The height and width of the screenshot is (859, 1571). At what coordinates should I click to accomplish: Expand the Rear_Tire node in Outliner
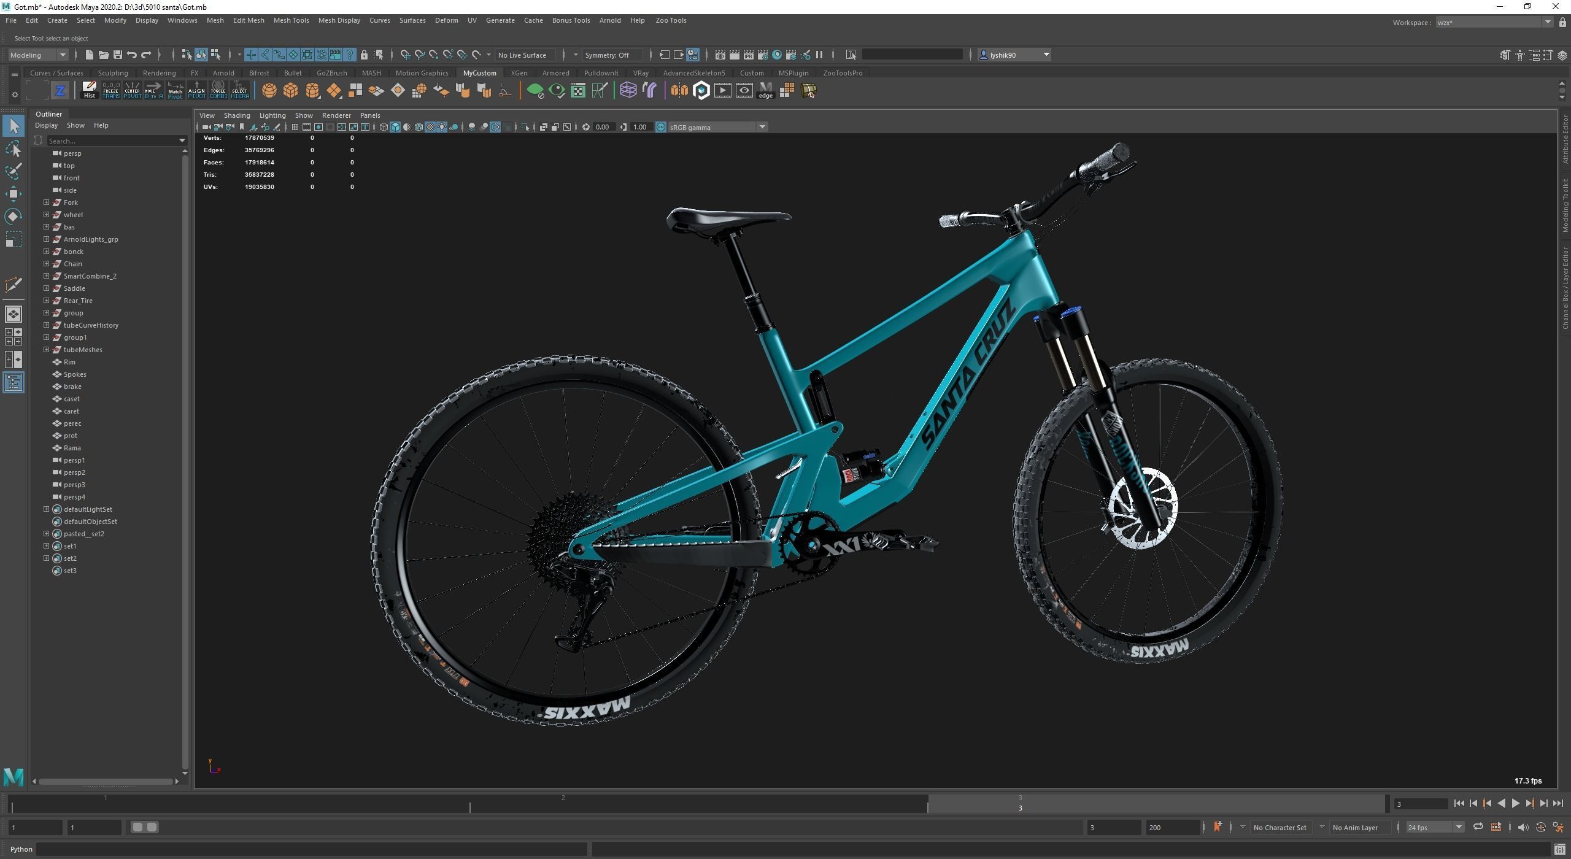pos(46,300)
